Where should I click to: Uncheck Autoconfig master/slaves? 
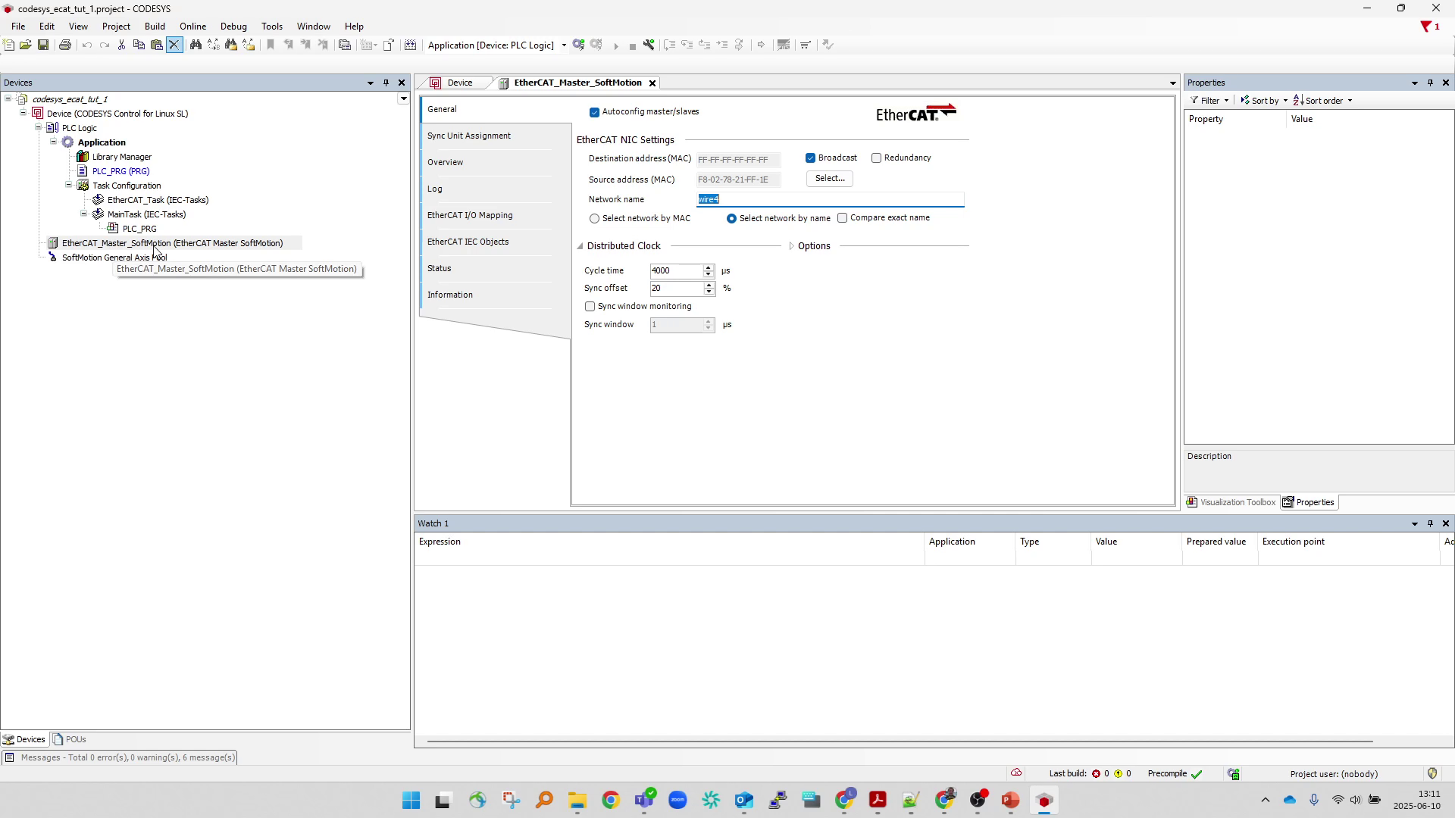tap(594, 112)
